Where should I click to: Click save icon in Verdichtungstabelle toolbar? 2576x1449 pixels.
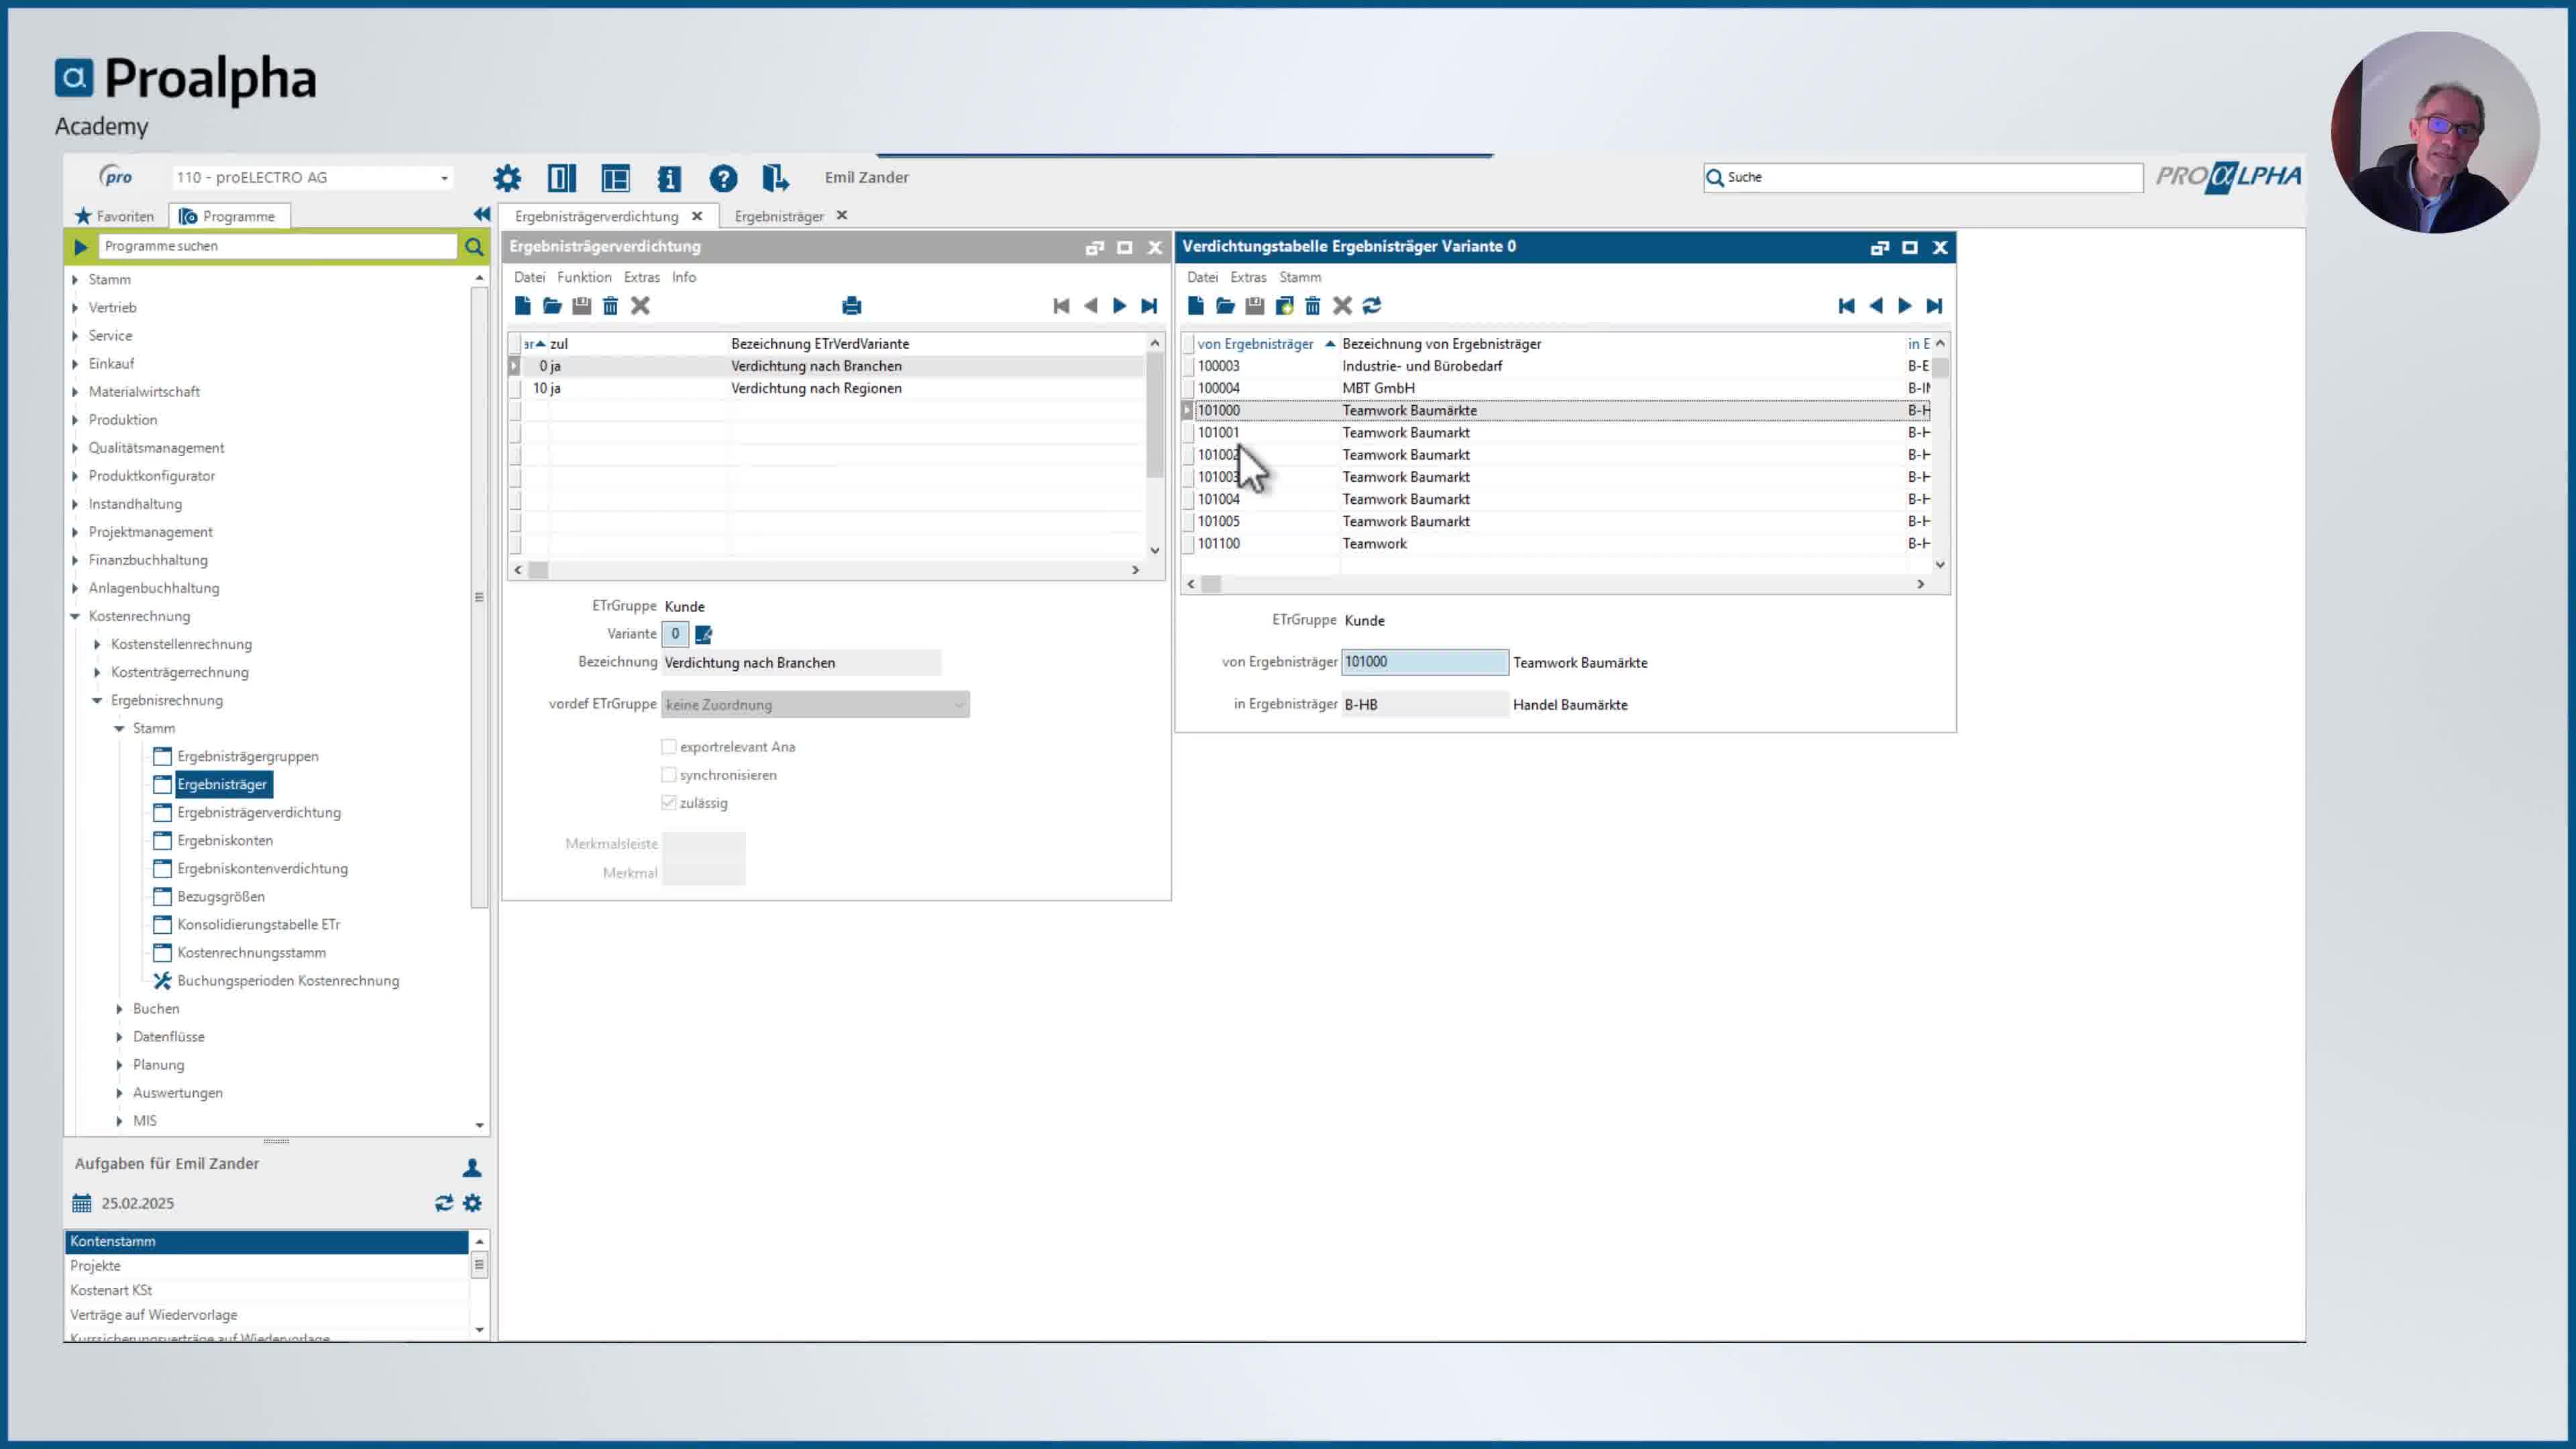1254,306
